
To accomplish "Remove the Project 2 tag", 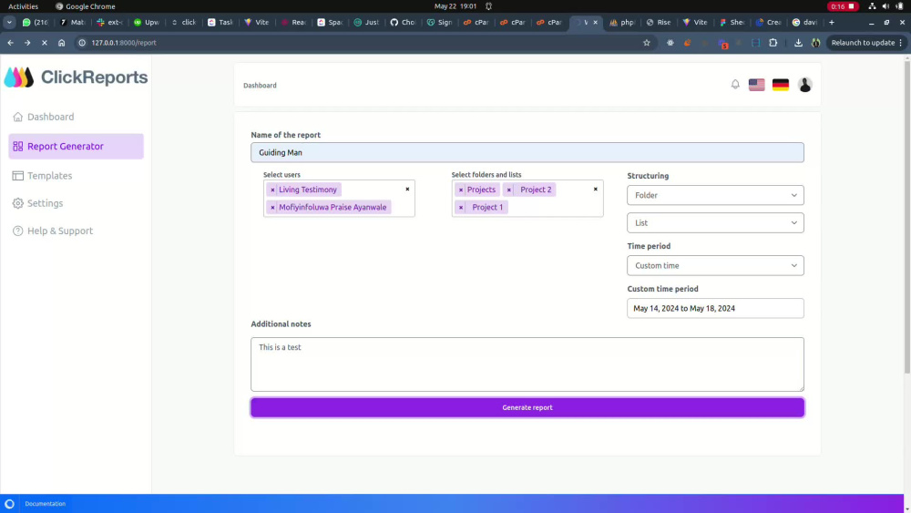I will (x=509, y=190).
